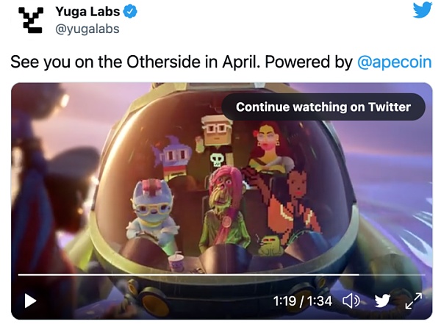This screenshot has height=324, width=441.
Task: Mute the video using the speaker icon
Action: (351, 301)
